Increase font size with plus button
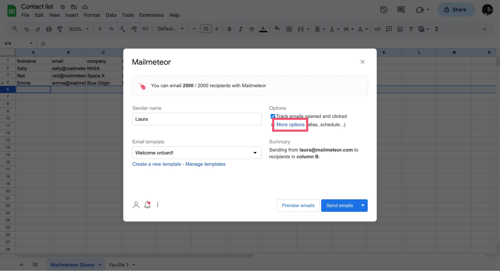Image resolution: width=500 pixels, height=271 pixels. 217,29
